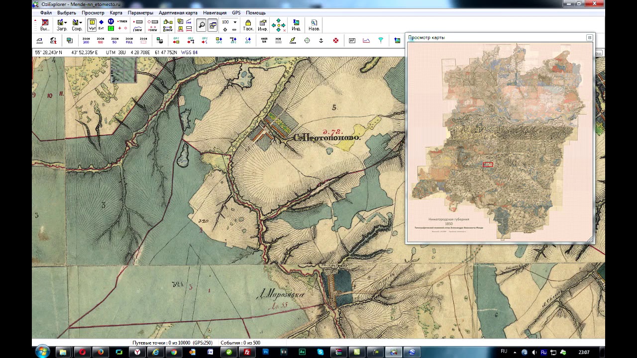Open the zoom percentage dropdown showing 100
637x358 pixels.
click(235, 22)
